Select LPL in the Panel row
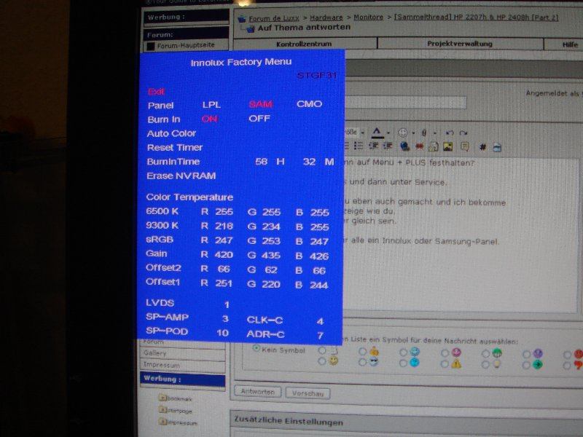583x437 pixels. point(211,105)
